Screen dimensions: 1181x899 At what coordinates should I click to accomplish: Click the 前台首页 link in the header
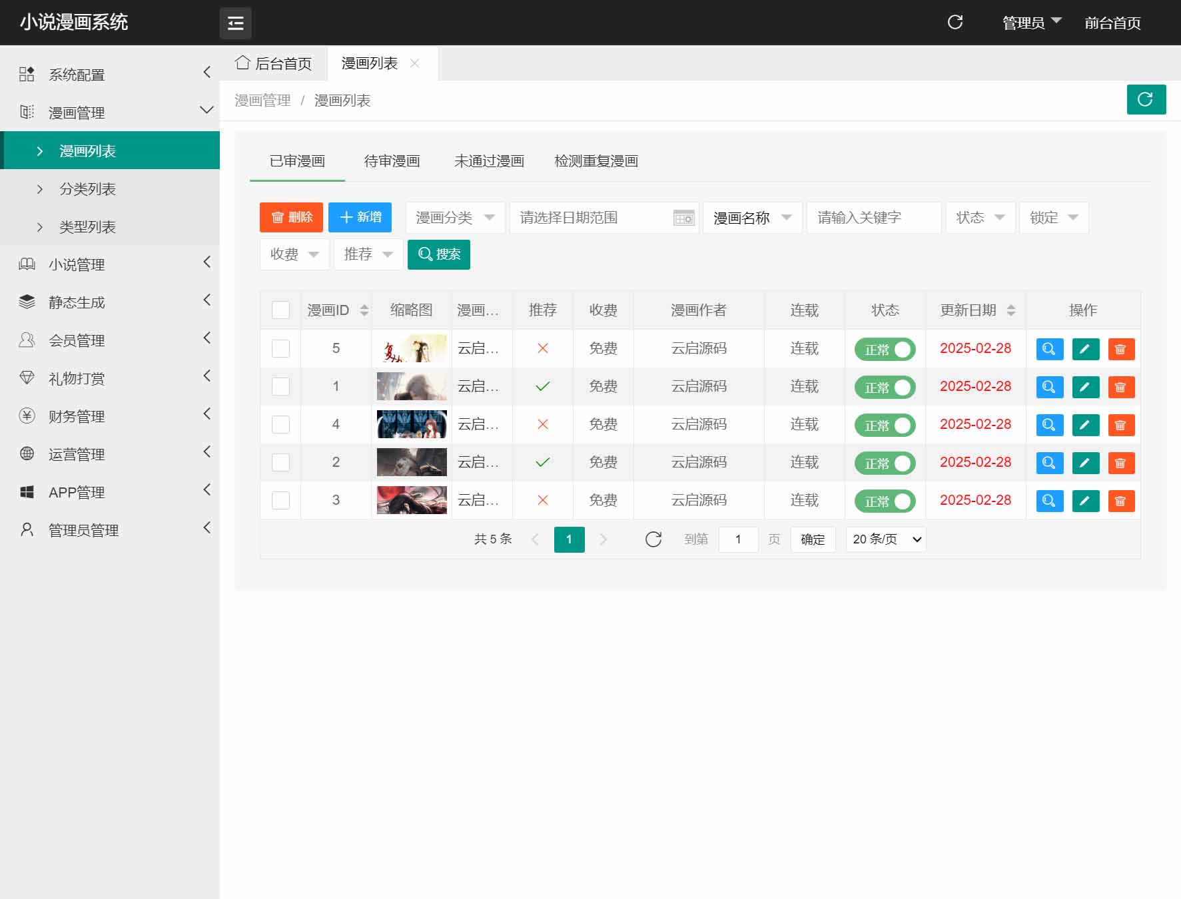[x=1111, y=22]
